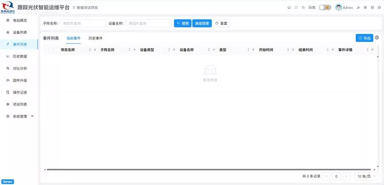The height and width of the screenshot is (185, 384).
Task: Open 对比分析 in the sidebar
Action: tap(19, 68)
